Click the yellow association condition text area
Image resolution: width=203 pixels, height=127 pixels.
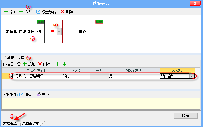(x=101, y=104)
